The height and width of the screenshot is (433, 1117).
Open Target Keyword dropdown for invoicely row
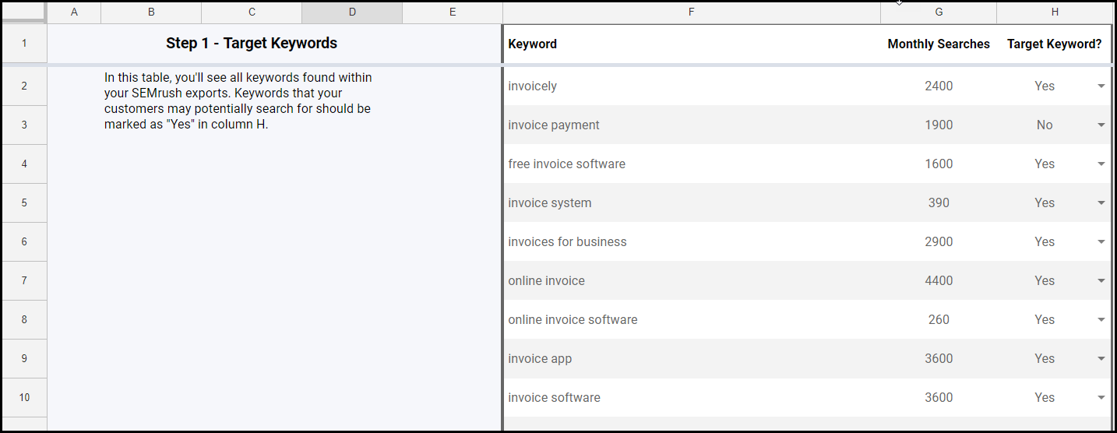(1101, 86)
